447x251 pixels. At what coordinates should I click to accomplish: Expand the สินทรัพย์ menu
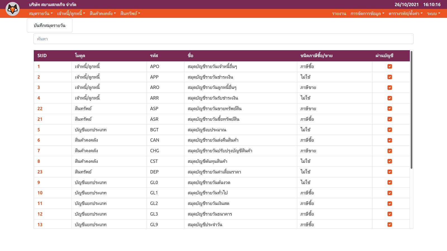(x=130, y=13)
